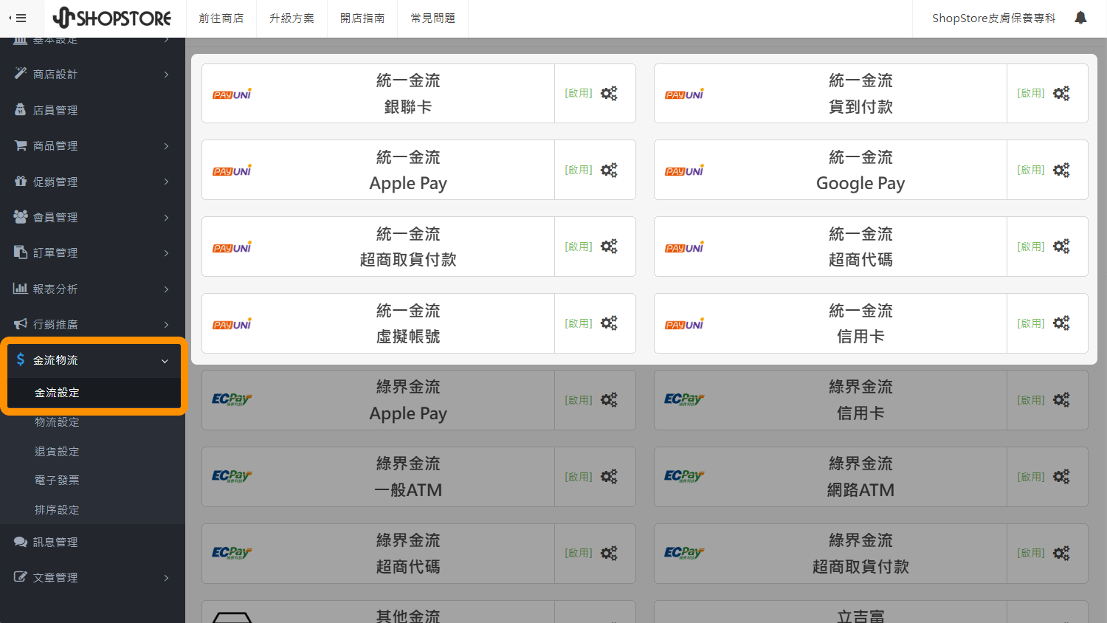Enable 統一金流 虛擬帳號 via 啟用
The height and width of the screenshot is (623, 1107).
[579, 323]
